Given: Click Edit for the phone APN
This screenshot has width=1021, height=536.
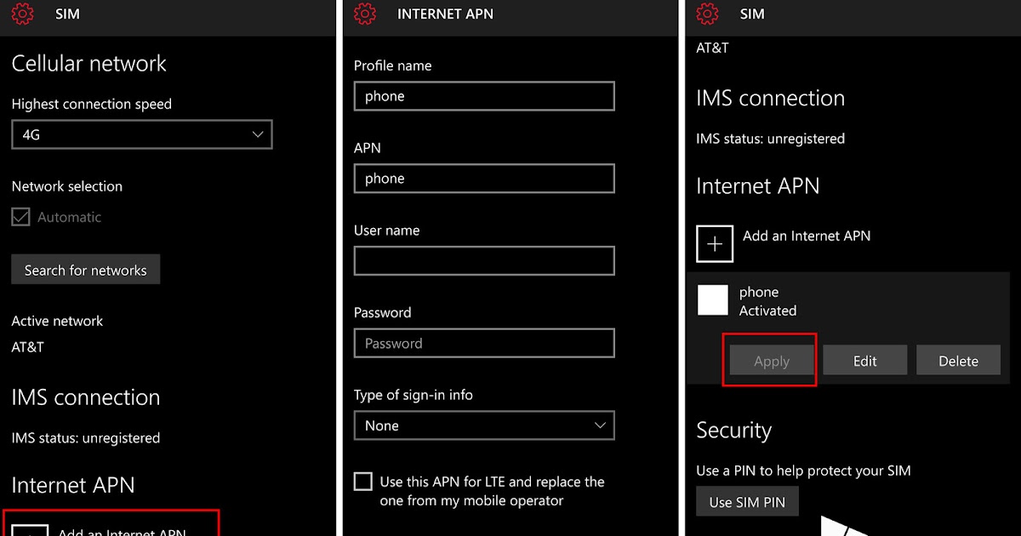Looking at the screenshot, I should point(865,361).
